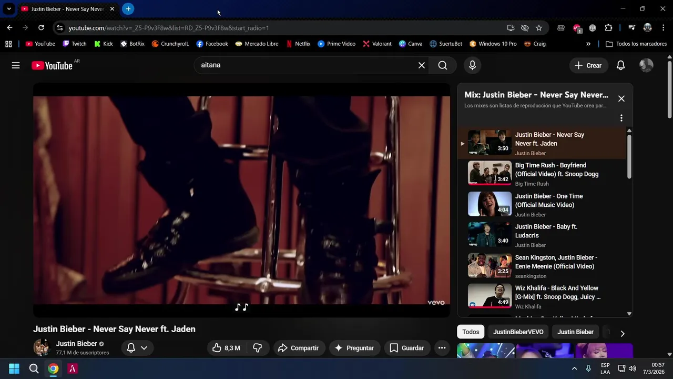Open Justin Bieber channel avatar
Viewport: 673px width, 379px height.
42,347
